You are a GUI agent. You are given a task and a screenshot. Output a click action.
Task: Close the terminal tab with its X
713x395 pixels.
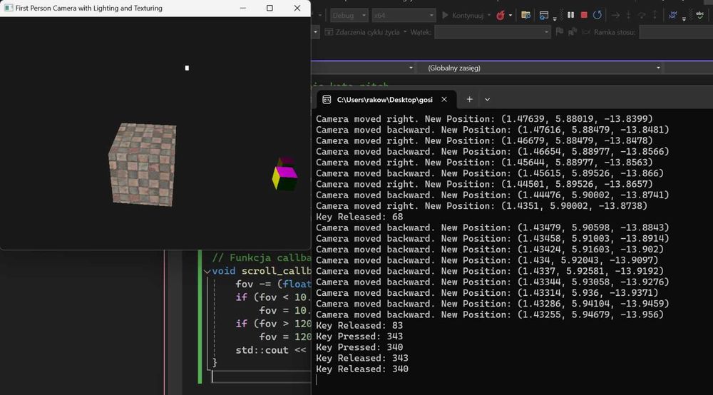pyautogui.click(x=444, y=100)
